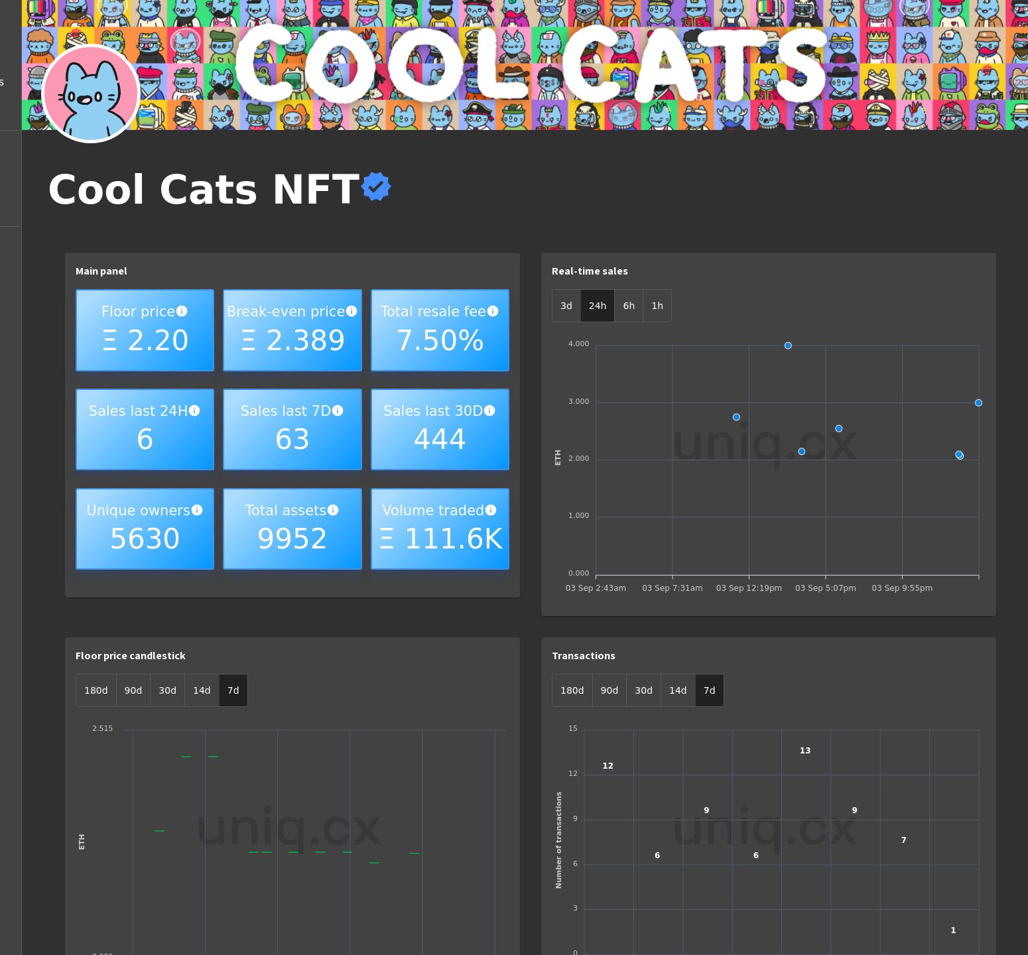The image size is (1028, 955).
Task: Click the Sales last 7D card value 63
Action: 292,439
